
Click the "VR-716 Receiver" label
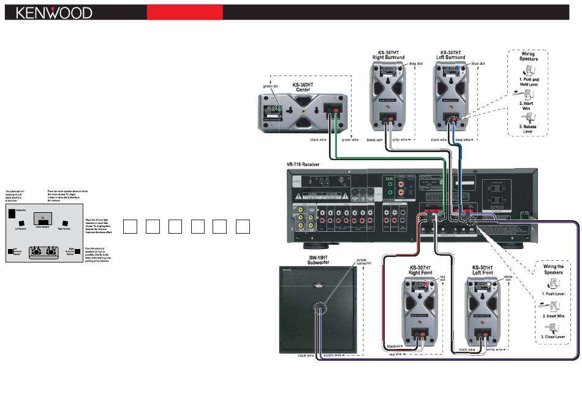pos(303,164)
